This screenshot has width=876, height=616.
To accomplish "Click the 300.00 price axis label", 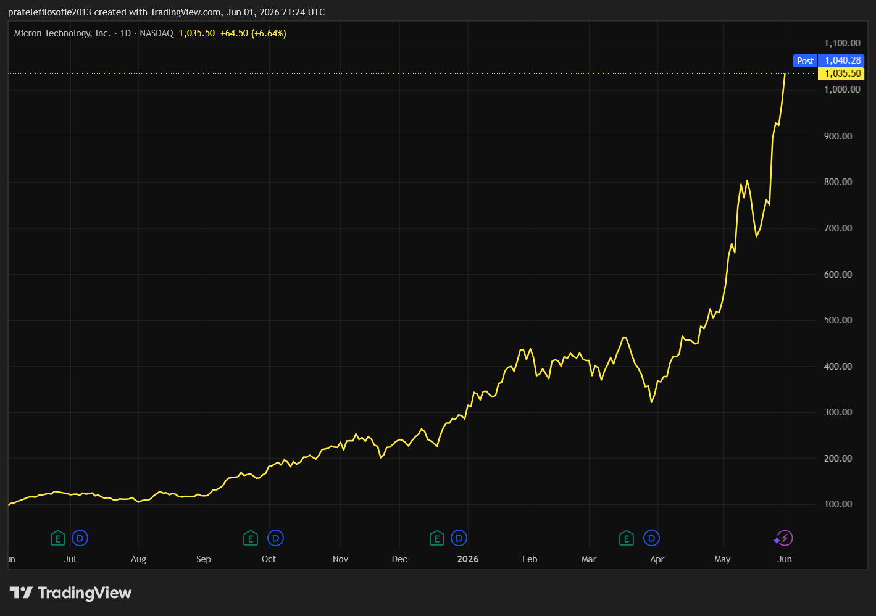I will pos(838,412).
